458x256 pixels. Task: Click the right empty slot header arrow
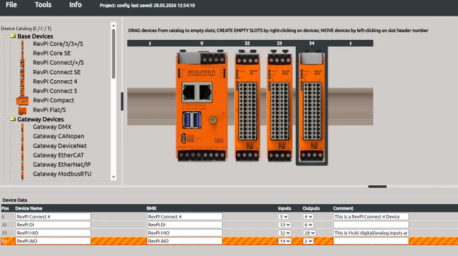tap(350, 43)
